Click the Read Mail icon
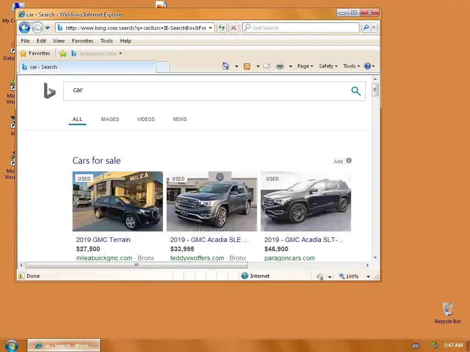The height and width of the screenshot is (352, 470). [x=267, y=66]
